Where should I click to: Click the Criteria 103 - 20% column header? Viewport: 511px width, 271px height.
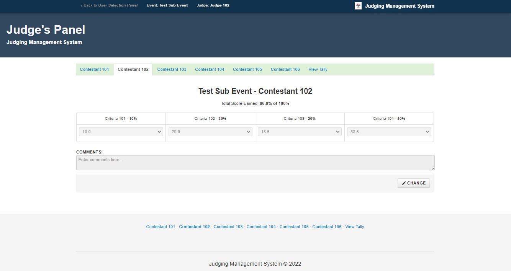300,119
